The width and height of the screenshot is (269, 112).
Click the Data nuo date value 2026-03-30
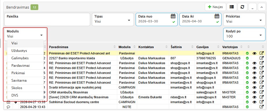[148, 21]
